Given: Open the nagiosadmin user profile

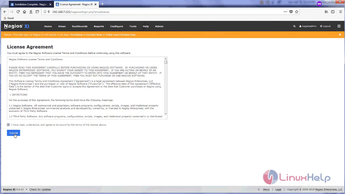Looking at the screenshot, I should click(308, 26).
